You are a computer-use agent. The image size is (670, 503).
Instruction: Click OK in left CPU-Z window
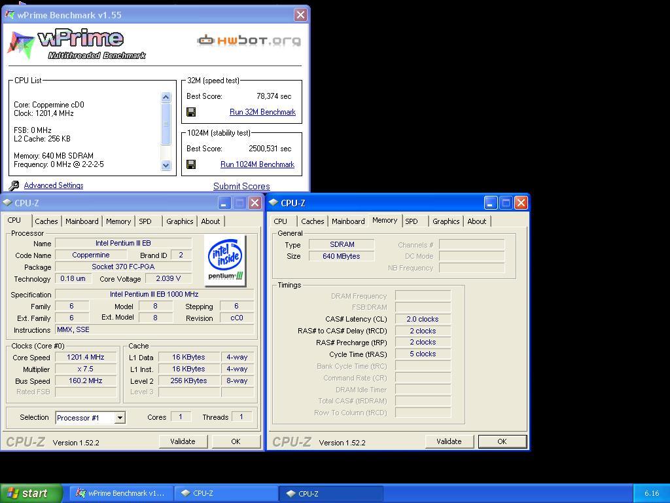(x=236, y=441)
